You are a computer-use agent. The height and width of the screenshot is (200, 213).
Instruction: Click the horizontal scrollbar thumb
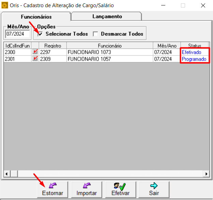[x=14, y=174]
